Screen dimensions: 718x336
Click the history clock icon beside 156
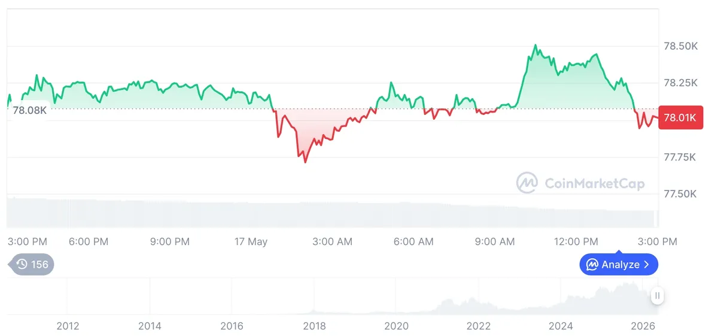click(22, 265)
